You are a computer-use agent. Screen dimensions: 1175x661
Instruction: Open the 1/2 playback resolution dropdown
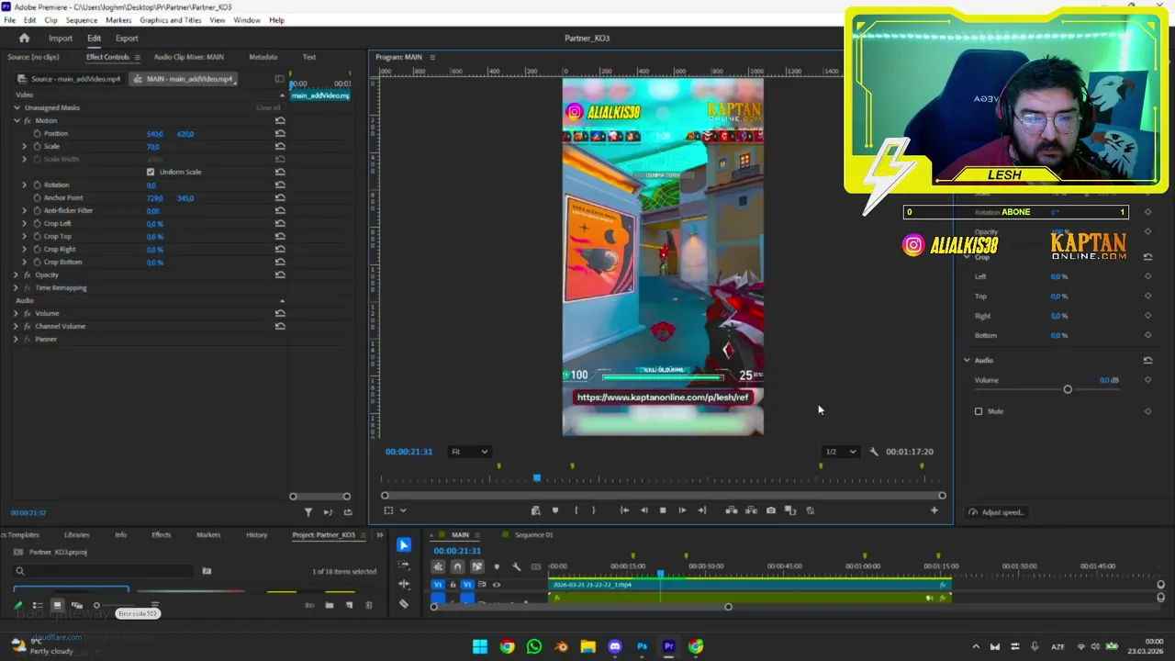840,452
